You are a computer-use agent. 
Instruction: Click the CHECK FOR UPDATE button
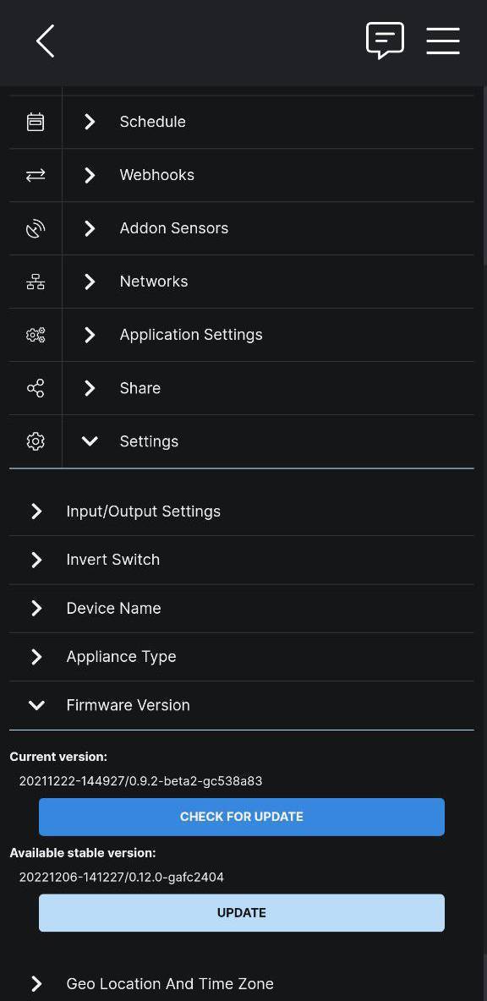coord(242,818)
